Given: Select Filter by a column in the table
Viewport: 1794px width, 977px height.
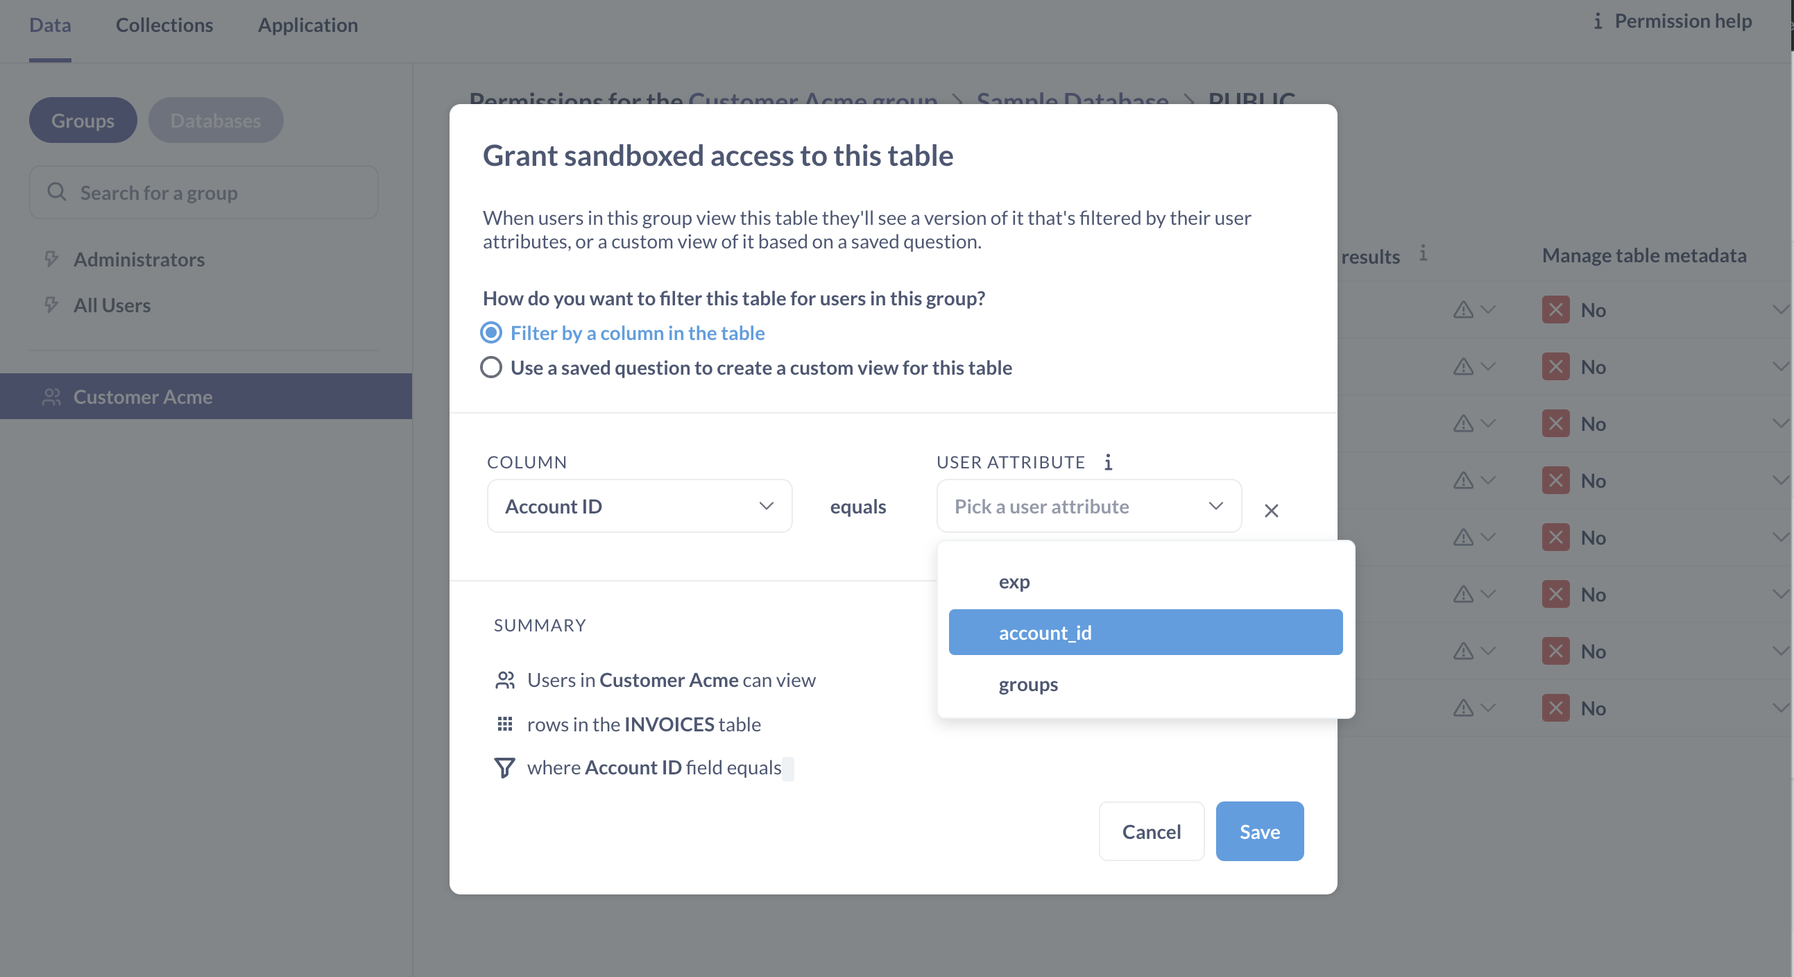Looking at the screenshot, I should point(490,332).
